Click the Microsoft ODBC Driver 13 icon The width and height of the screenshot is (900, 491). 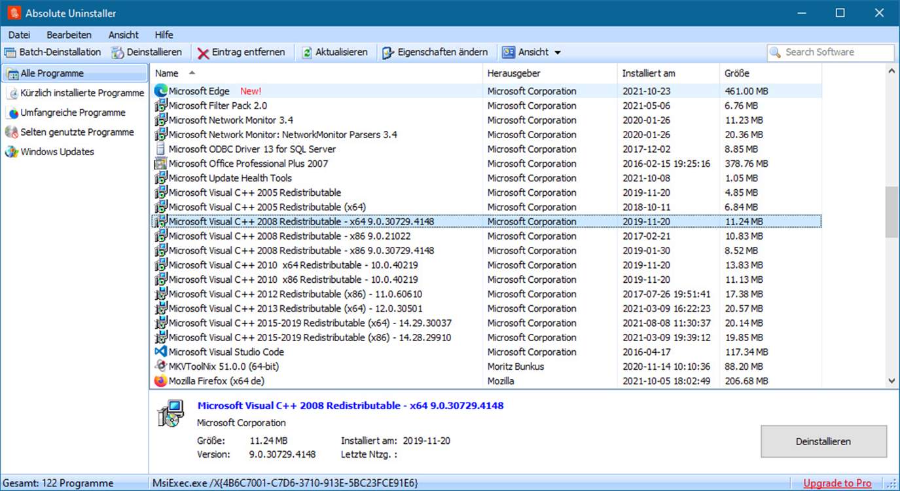point(161,149)
